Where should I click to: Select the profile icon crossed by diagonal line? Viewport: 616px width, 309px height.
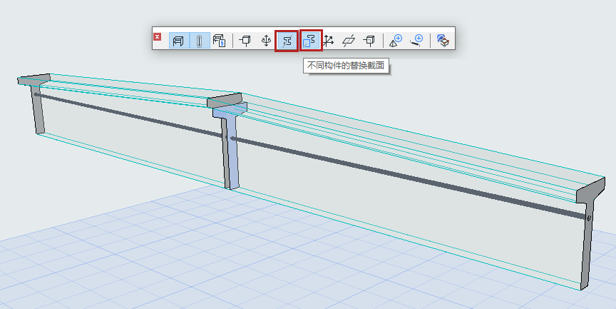pyautogui.click(x=287, y=41)
